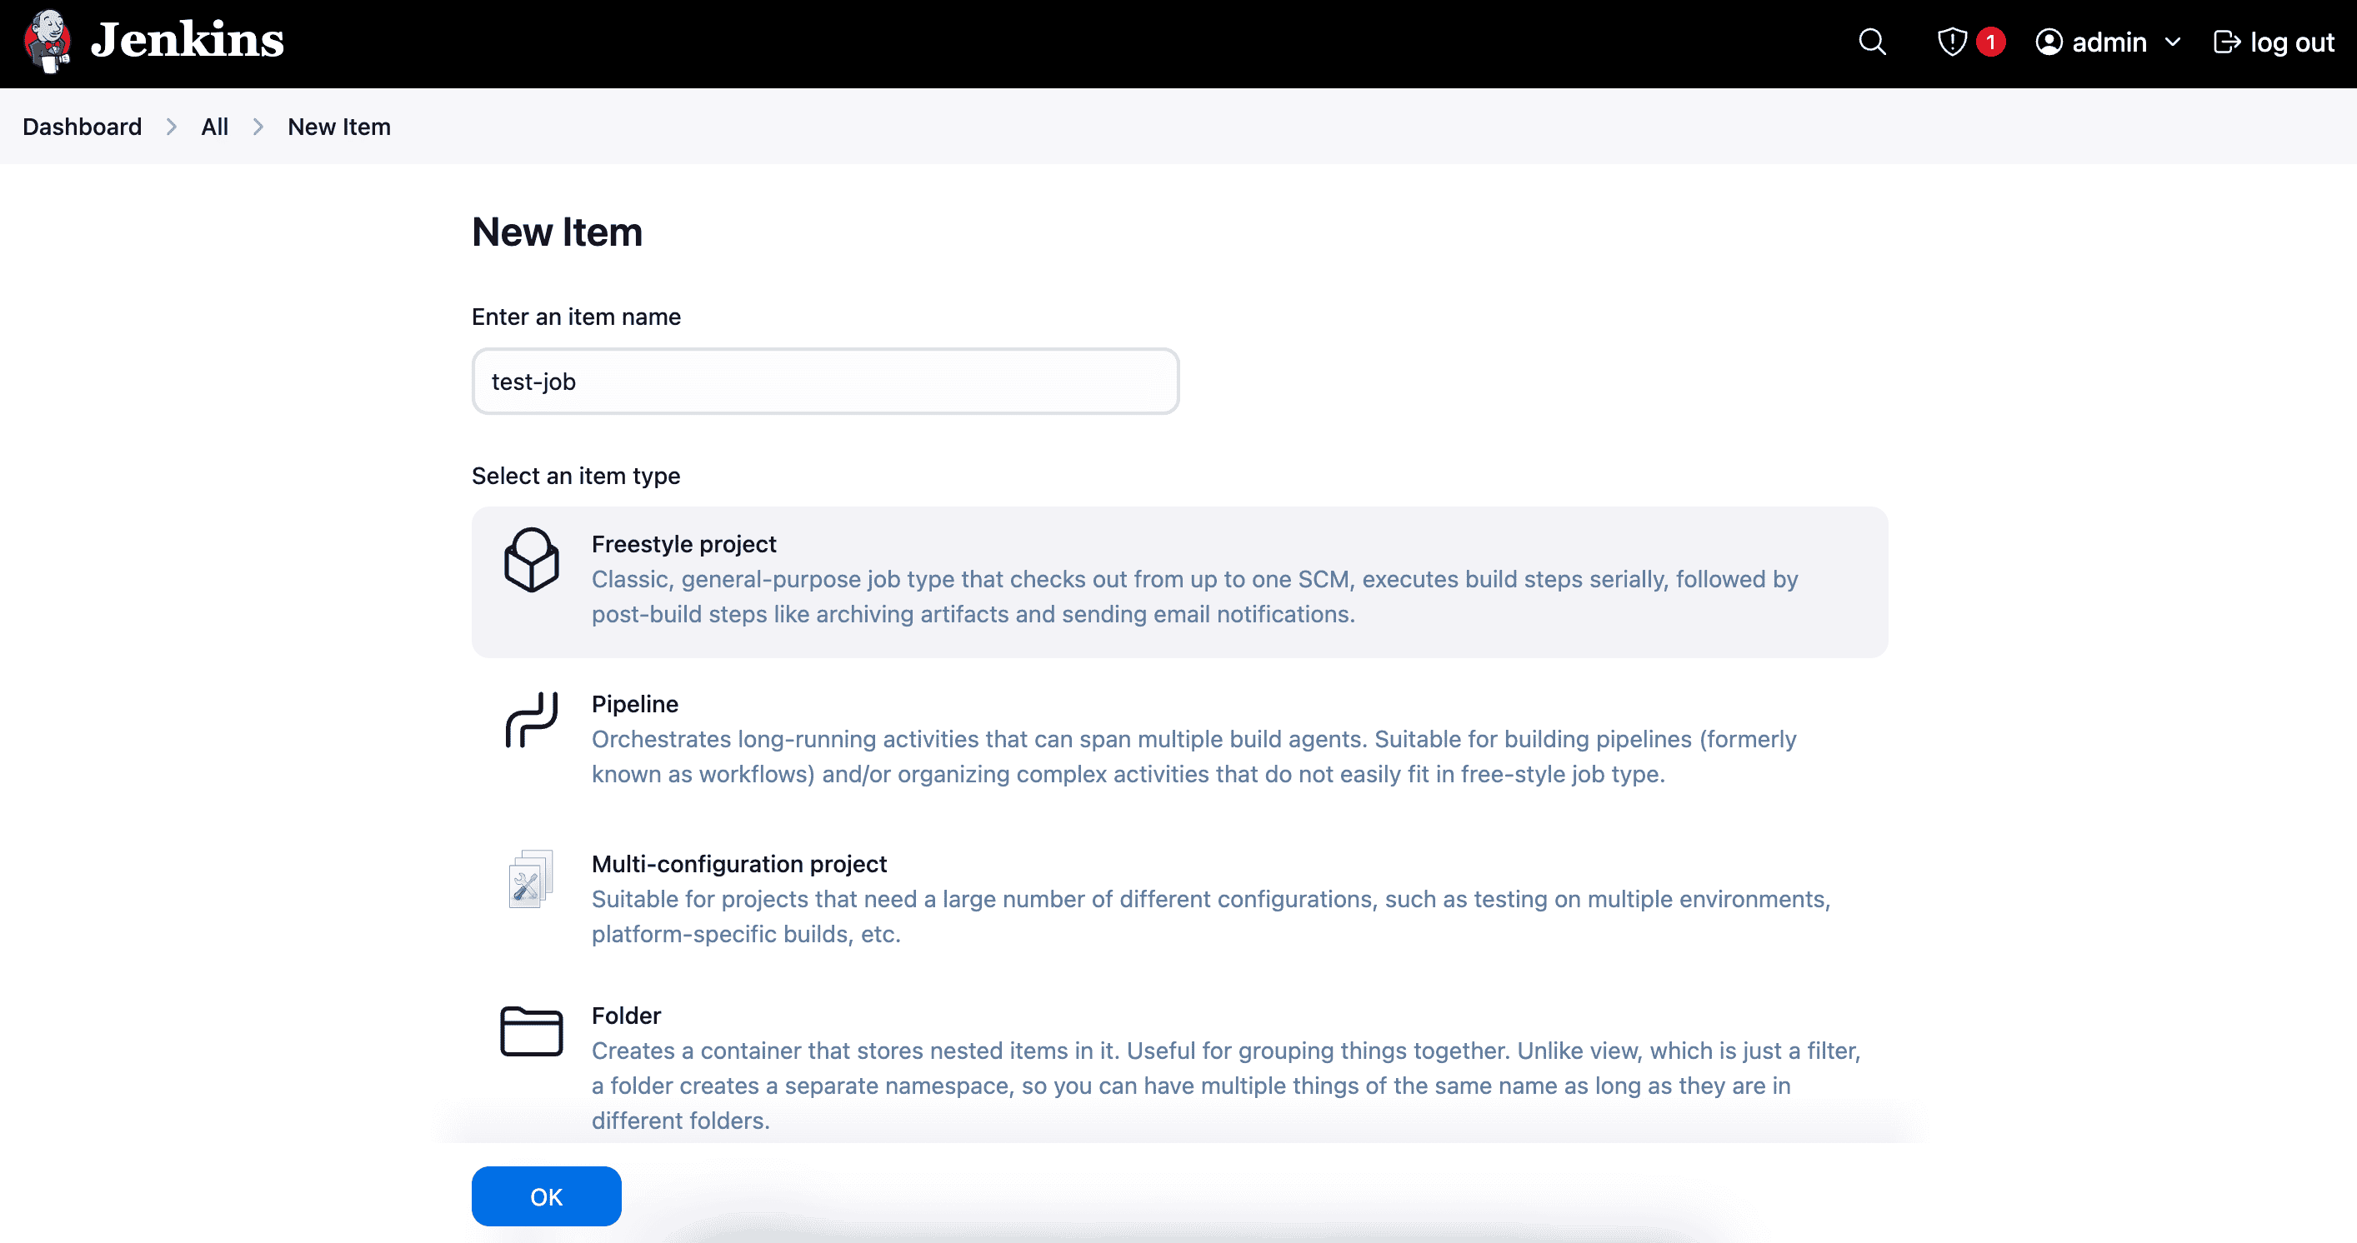
Task: Expand chevron after All breadcrumb
Action: [x=258, y=127]
